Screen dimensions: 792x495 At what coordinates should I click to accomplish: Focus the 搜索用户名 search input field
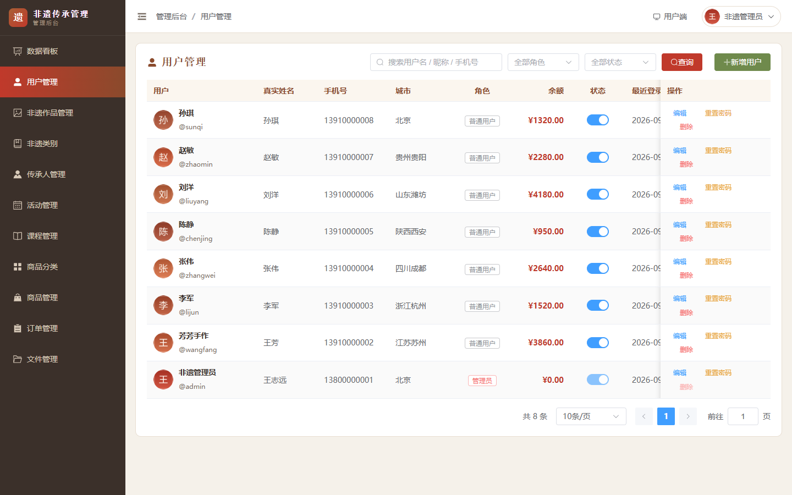tap(436, 62)
